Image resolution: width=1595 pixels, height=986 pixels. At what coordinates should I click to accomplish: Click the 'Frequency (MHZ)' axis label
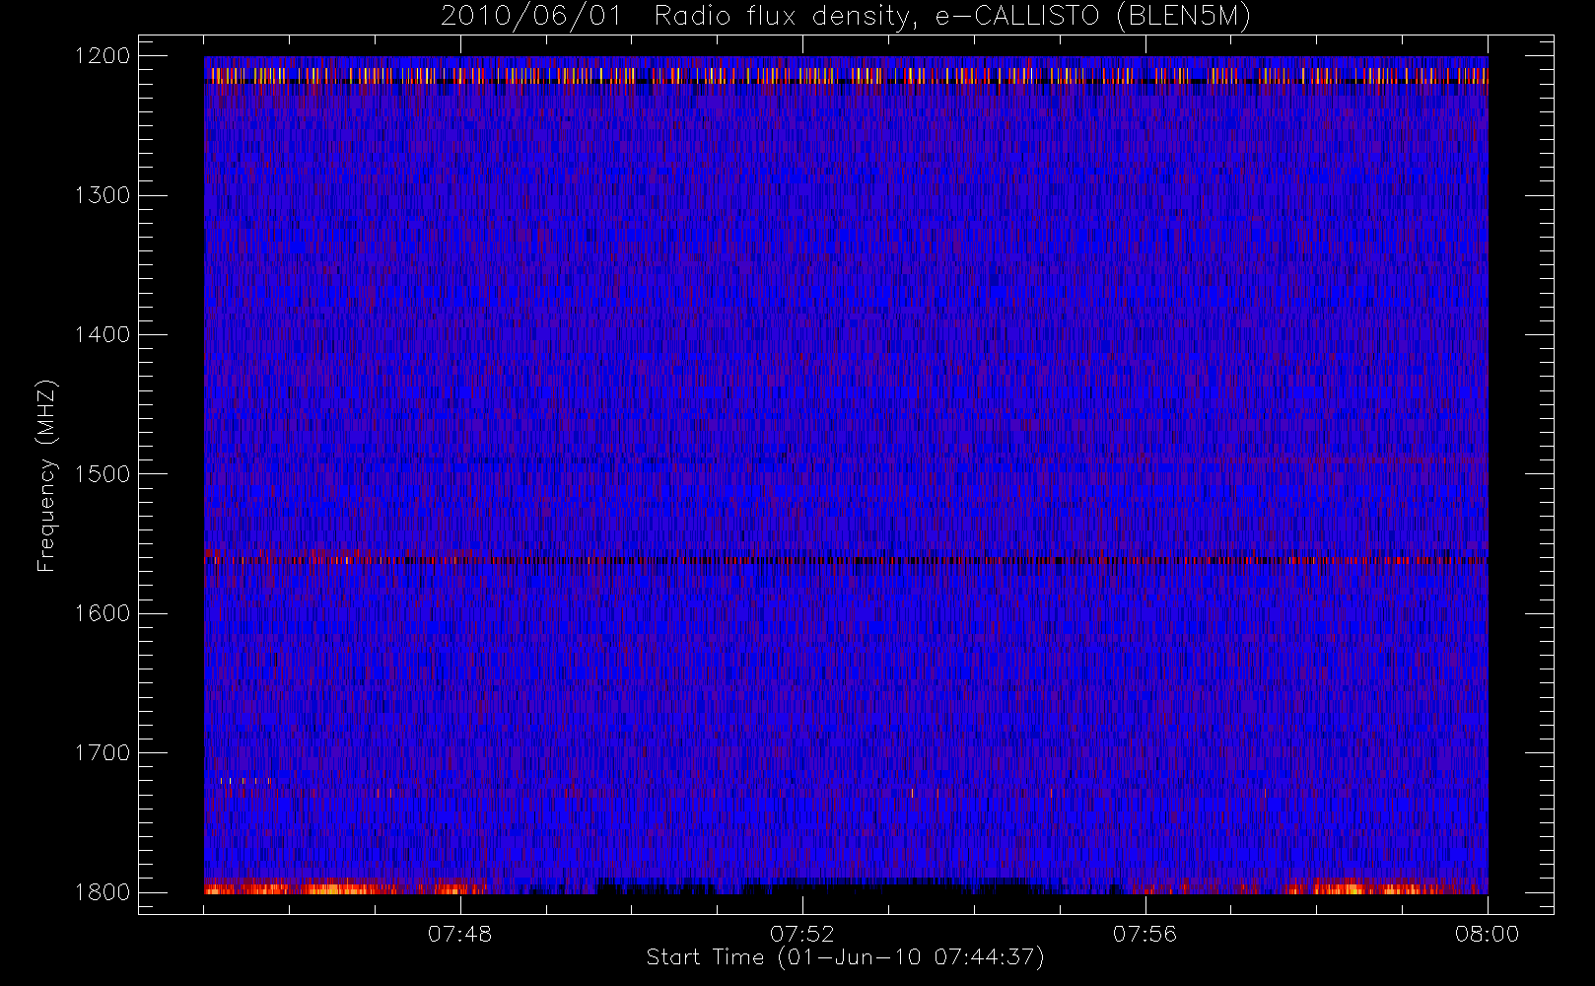tap(46, 475)
